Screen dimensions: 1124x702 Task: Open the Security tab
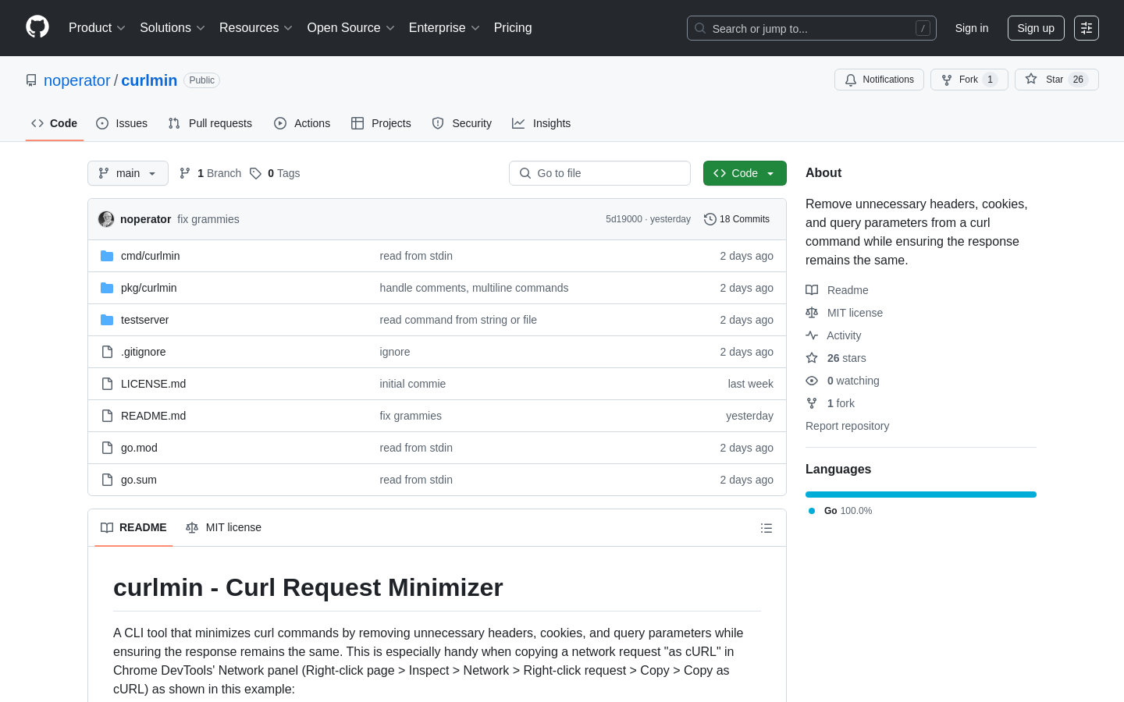[462, 123]
